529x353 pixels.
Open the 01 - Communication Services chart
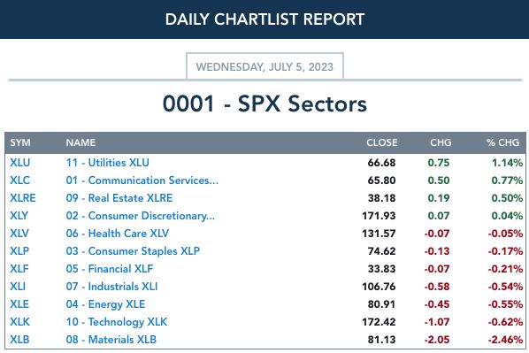pos(142,180)
